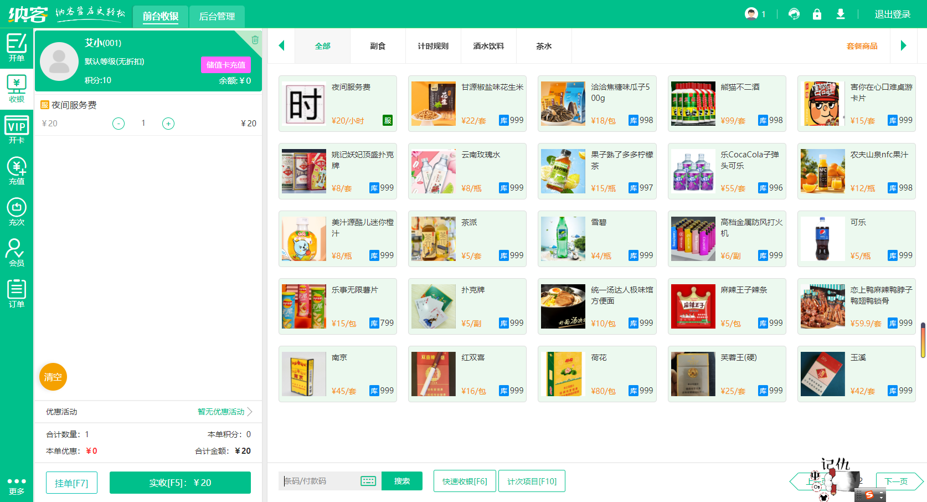The image size is (927, 502).
Task: Select the VIP 开卡 sidebar icon
Action: (16, 130)
